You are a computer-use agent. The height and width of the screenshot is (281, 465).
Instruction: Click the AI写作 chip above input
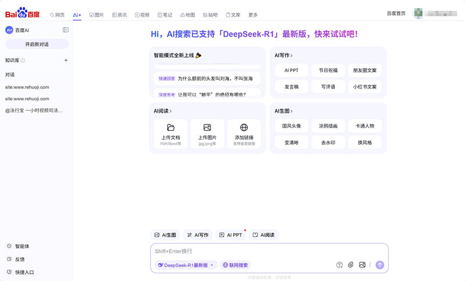(198, 234)
